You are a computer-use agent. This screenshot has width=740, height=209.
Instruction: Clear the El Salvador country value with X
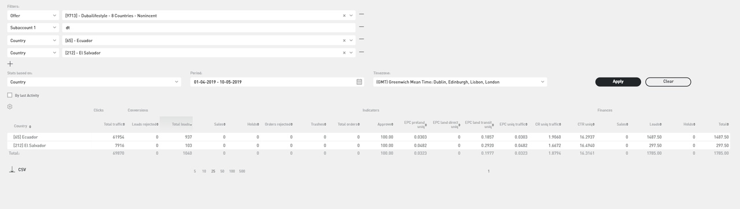(345, 53)
